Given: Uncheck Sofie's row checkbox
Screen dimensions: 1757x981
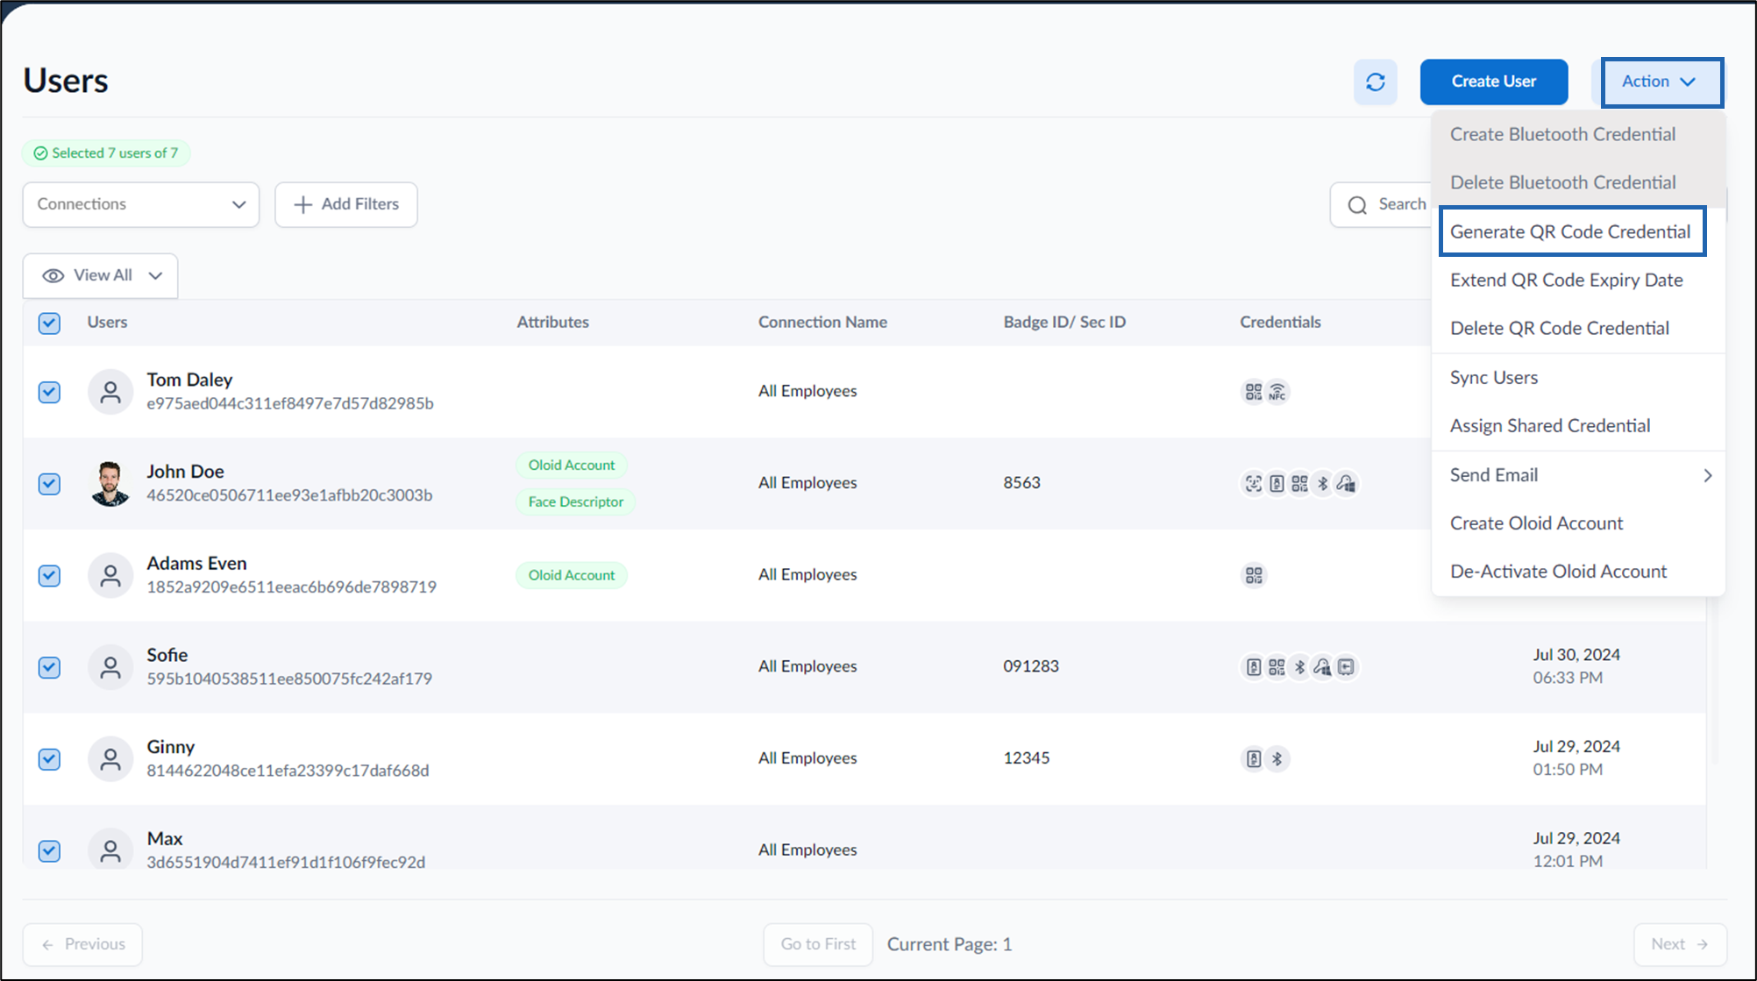Looking at the screenshot, I should 50,667.
